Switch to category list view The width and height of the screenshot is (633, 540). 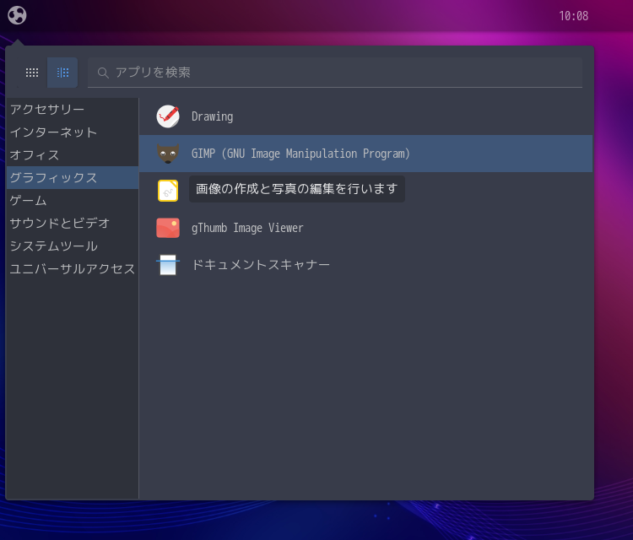coord(62,73)
